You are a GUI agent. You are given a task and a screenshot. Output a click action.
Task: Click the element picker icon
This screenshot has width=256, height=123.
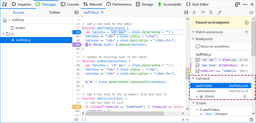point(5,4)
